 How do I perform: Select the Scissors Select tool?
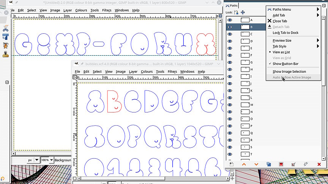6,28
